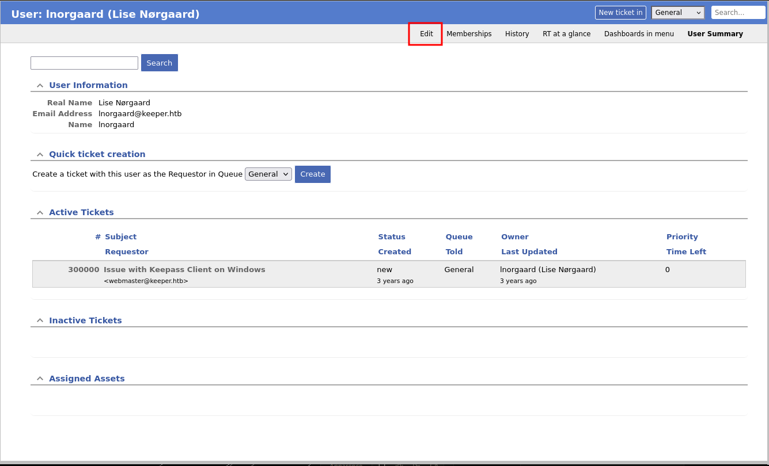769x466 pixels.
Task: Focus the user search text box
Action: click(84, 63)
